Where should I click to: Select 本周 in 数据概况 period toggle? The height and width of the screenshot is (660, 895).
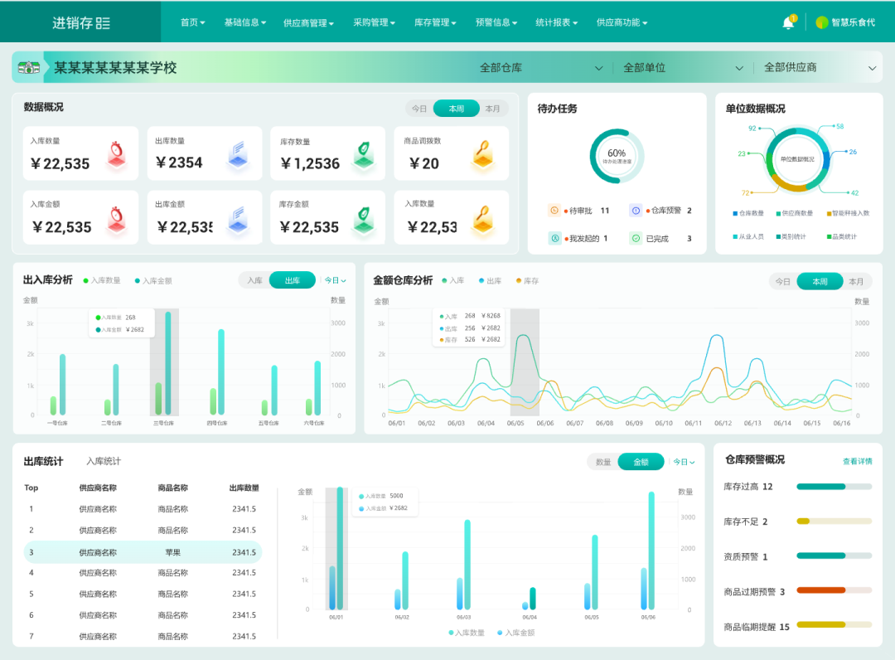click(456, 109)
